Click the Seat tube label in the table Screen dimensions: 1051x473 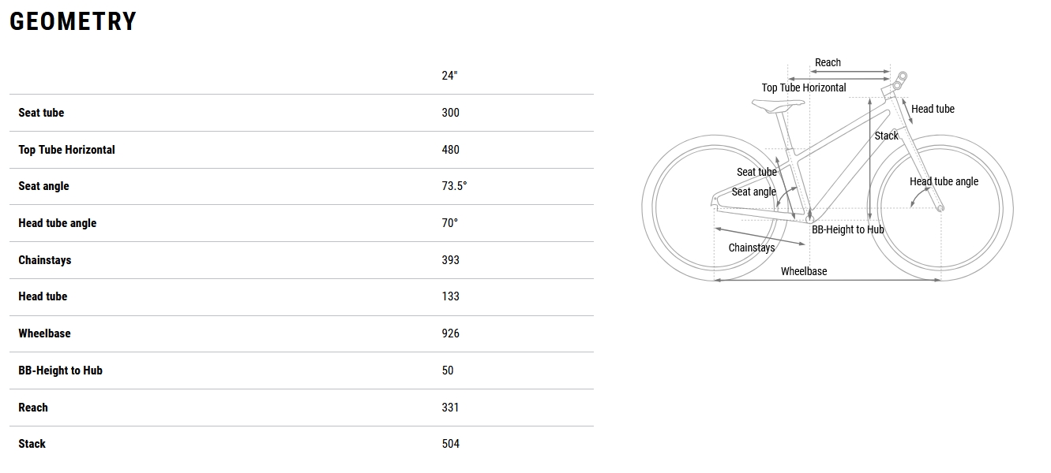coord(41,113)
